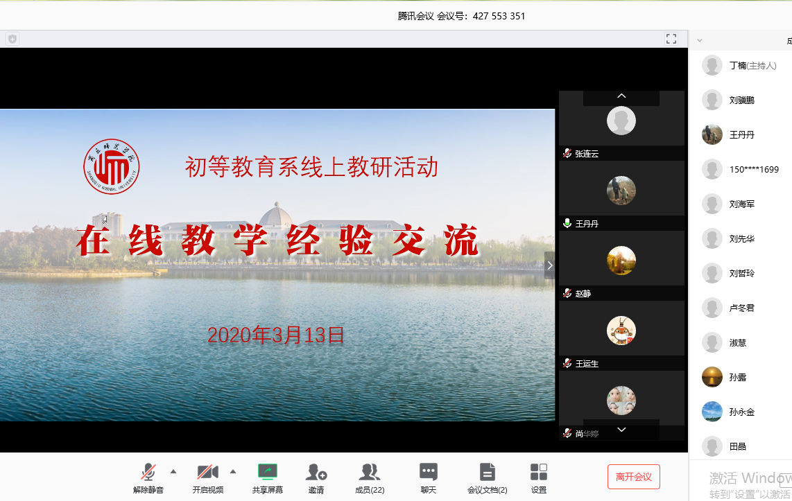Open the 成员(22) members panel icon
This screenshot has height=501, width=792.
tap(369, 473)
